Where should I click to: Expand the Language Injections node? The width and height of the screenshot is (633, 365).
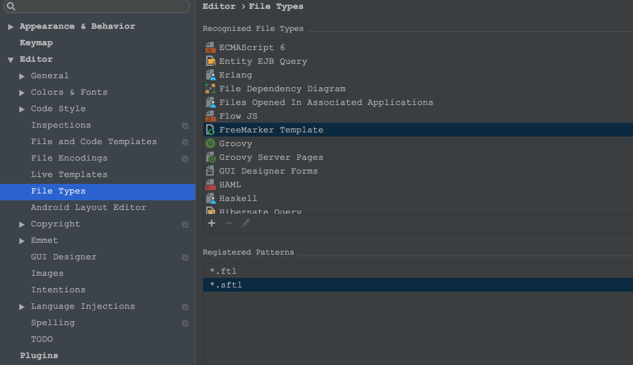pos(22,307)
